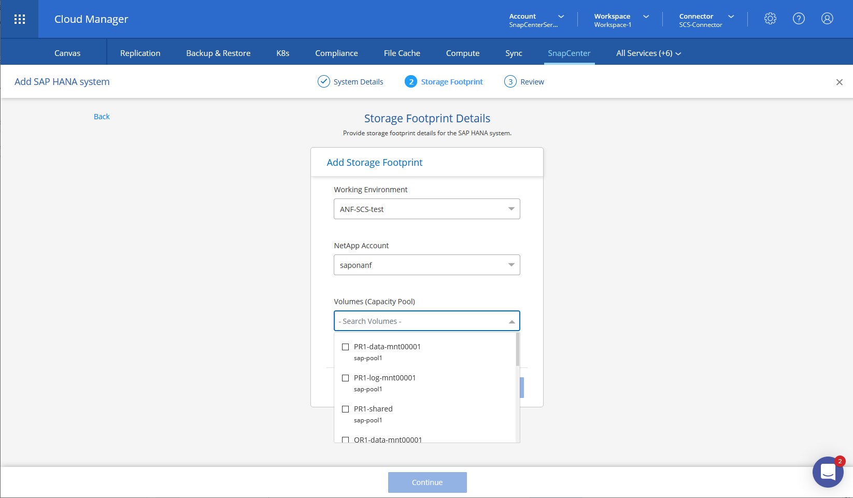Screen dimensions: 853x498
Task: Click the Storage Footprint step number icon
Action: [410, 82]
